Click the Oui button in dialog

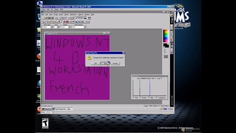pos(96,63)
